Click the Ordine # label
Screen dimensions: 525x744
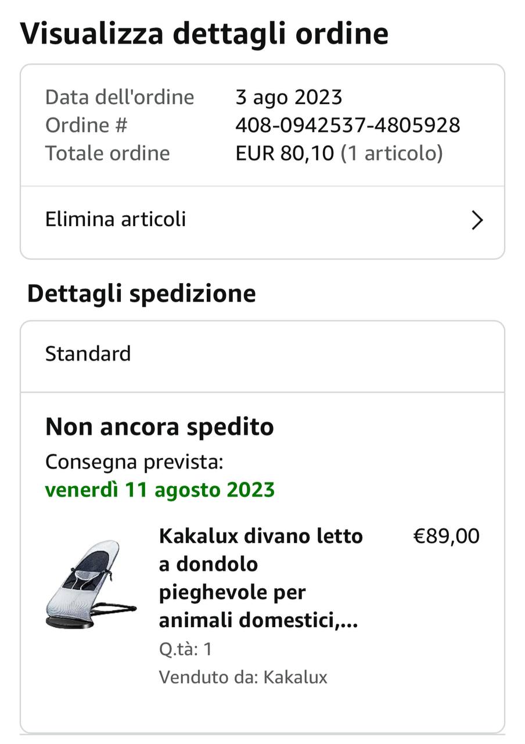[86, 125]
